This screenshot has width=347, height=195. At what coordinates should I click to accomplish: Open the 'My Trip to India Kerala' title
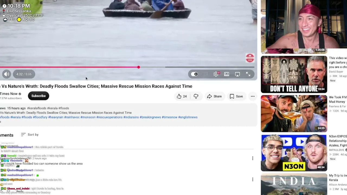point(338,178)
